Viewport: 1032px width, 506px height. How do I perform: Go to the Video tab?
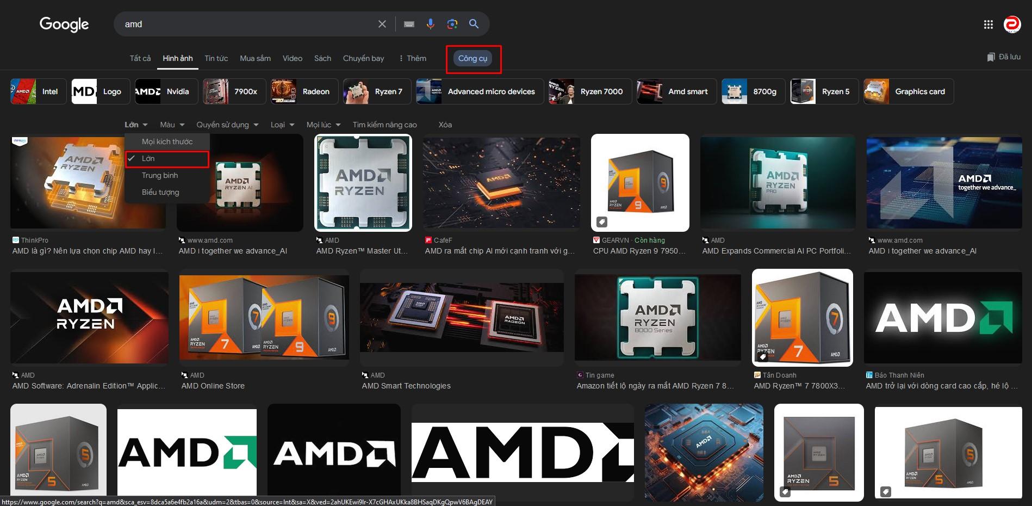pos(293,58)
